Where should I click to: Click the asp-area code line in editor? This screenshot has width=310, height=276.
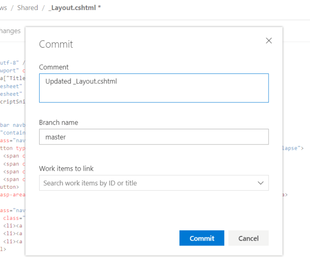[12, 194]
